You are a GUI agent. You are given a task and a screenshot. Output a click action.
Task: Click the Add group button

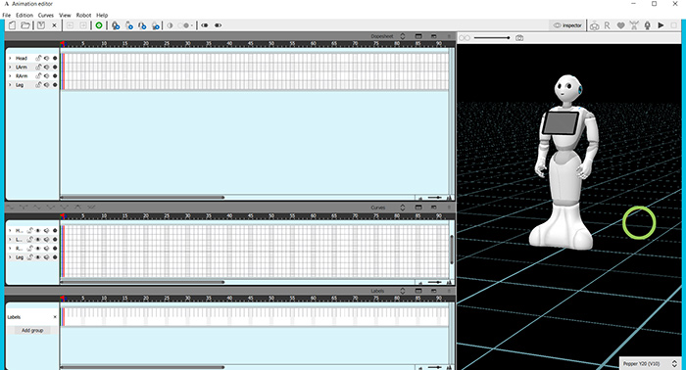click(32, 330)
